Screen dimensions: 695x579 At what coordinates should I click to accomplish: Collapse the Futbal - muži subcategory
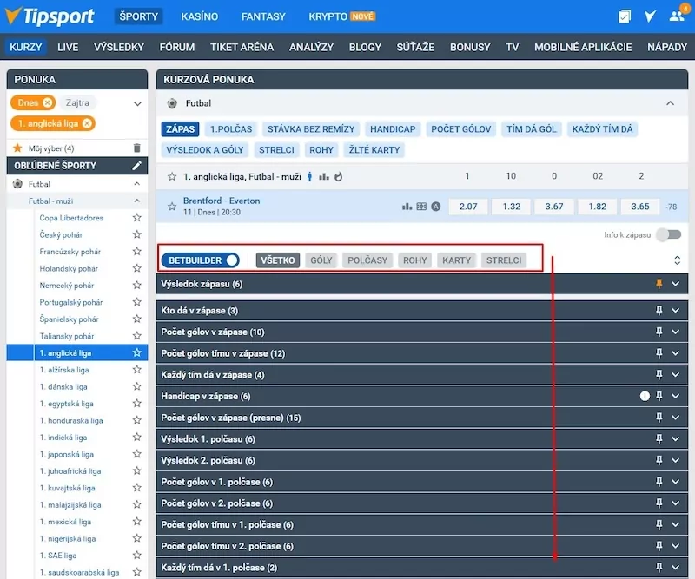137,201
